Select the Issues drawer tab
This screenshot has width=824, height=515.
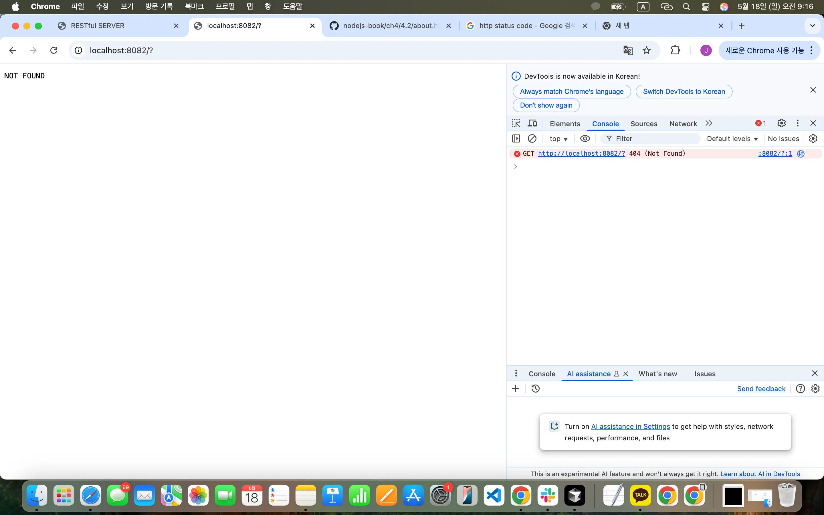(x=705, y=374)
